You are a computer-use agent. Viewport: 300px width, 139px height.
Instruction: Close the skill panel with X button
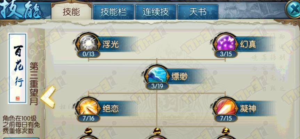293,9
